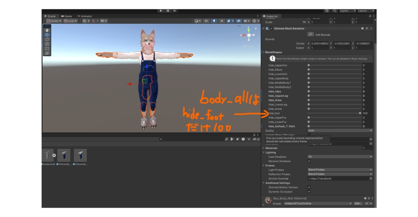Viewport: 418px width, 217px height.
Task: Toggle Dynamic Occlusion checkbox
Action: click(309, 191)
